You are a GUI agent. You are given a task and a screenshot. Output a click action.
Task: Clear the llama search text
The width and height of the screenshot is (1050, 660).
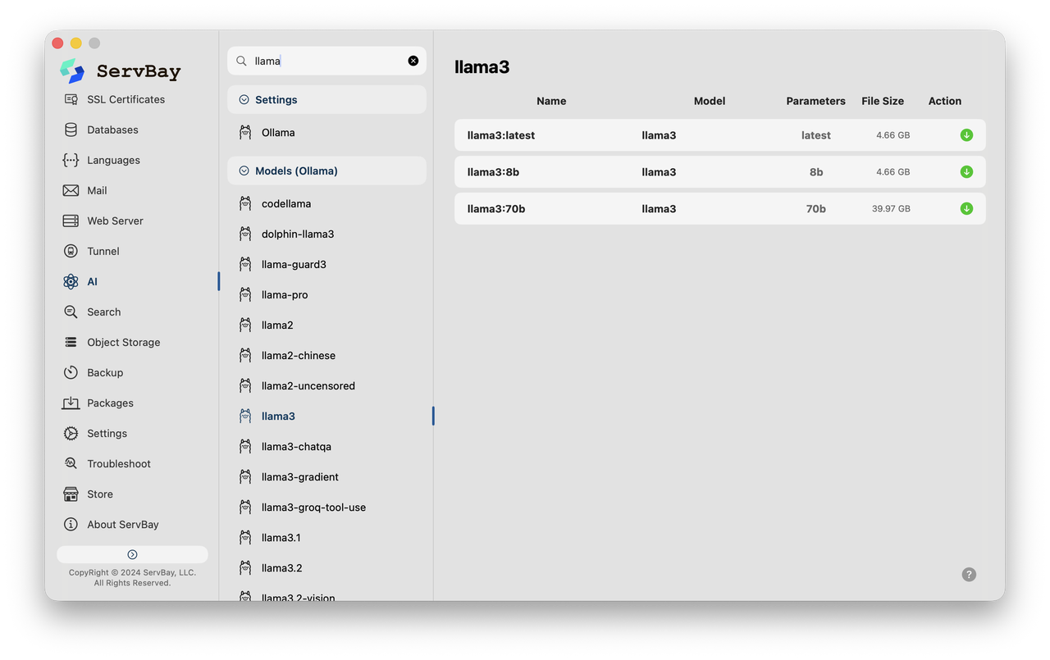pyautogui.click(x=413, y=61)
